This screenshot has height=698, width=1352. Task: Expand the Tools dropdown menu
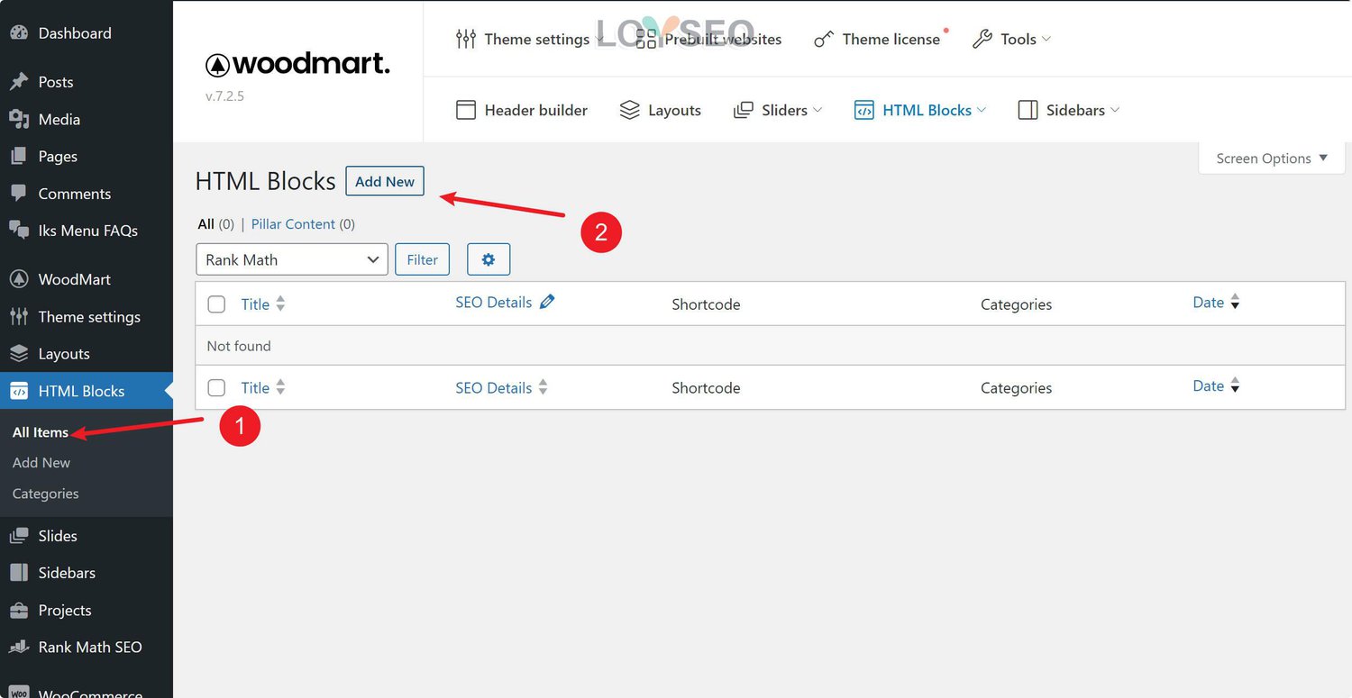pyautogui.click(x=1046, y=40)
